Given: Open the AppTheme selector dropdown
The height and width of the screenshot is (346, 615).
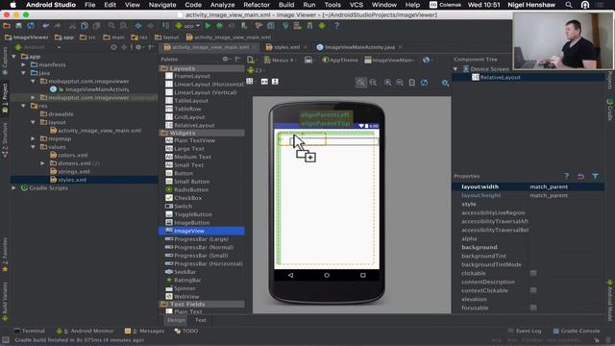Looking at the screenshot, I should point(340,60).
